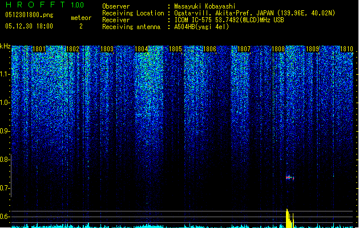Screen dimensions: 359x228
Task: Click the 0.9 kHz axis label
Action: pos(5,131)
